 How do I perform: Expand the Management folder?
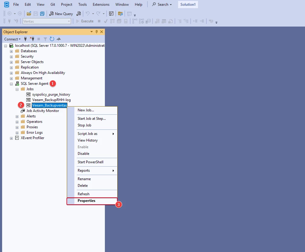11,78
